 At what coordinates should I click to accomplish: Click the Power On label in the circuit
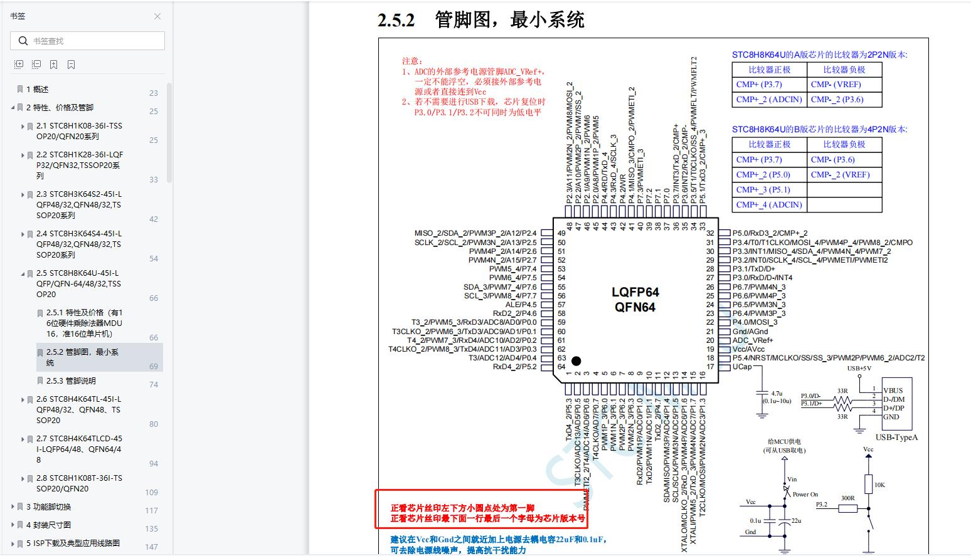(805, 494)
